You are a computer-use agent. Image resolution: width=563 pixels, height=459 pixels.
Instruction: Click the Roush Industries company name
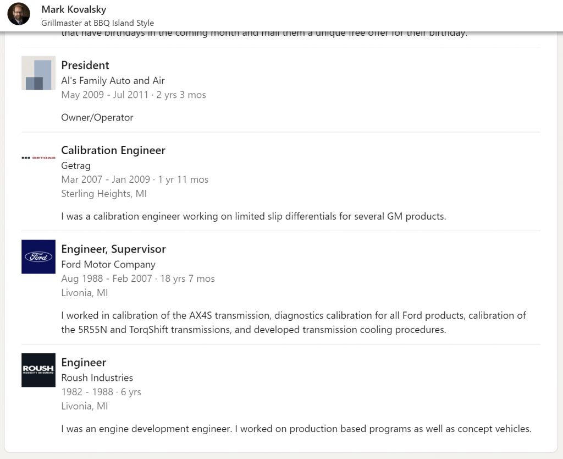[97, 378]
